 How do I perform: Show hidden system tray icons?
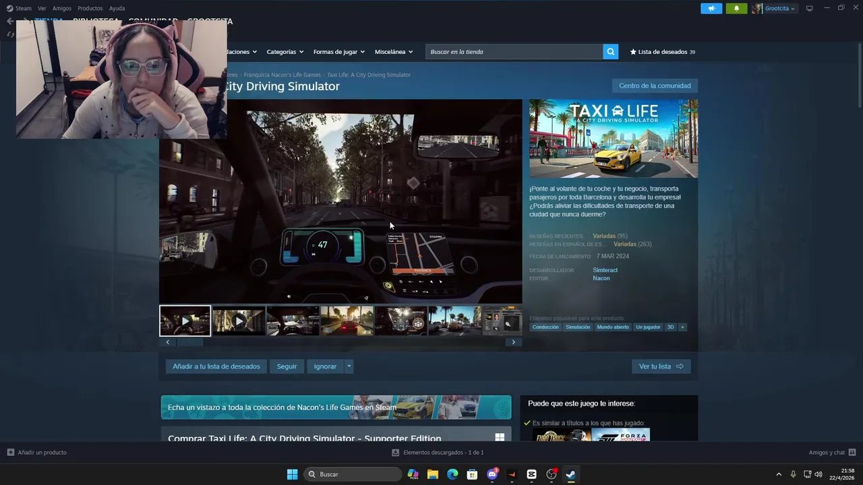pyautogui.click(x=779, y=474)
